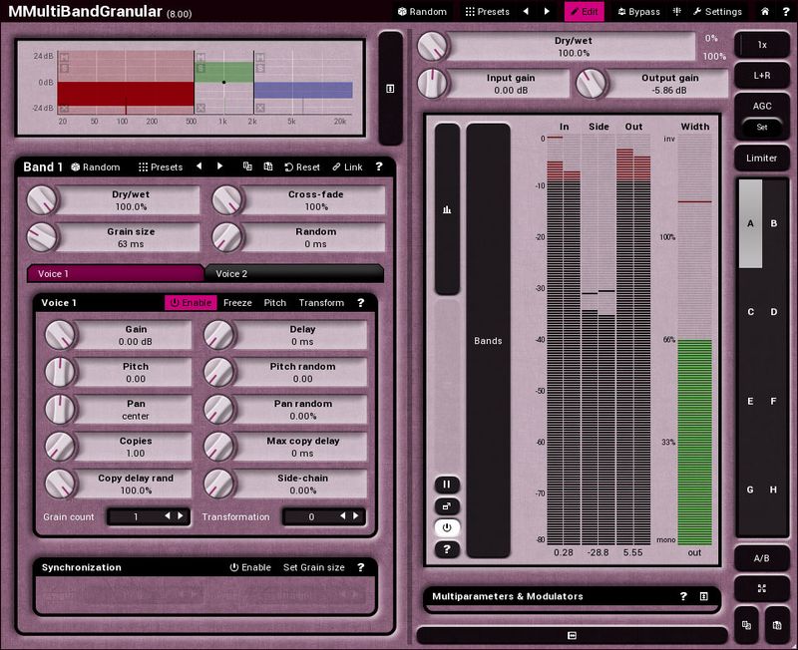
Task: Copy Band 1 settings with the copy icon
Action: pos(247,166)
